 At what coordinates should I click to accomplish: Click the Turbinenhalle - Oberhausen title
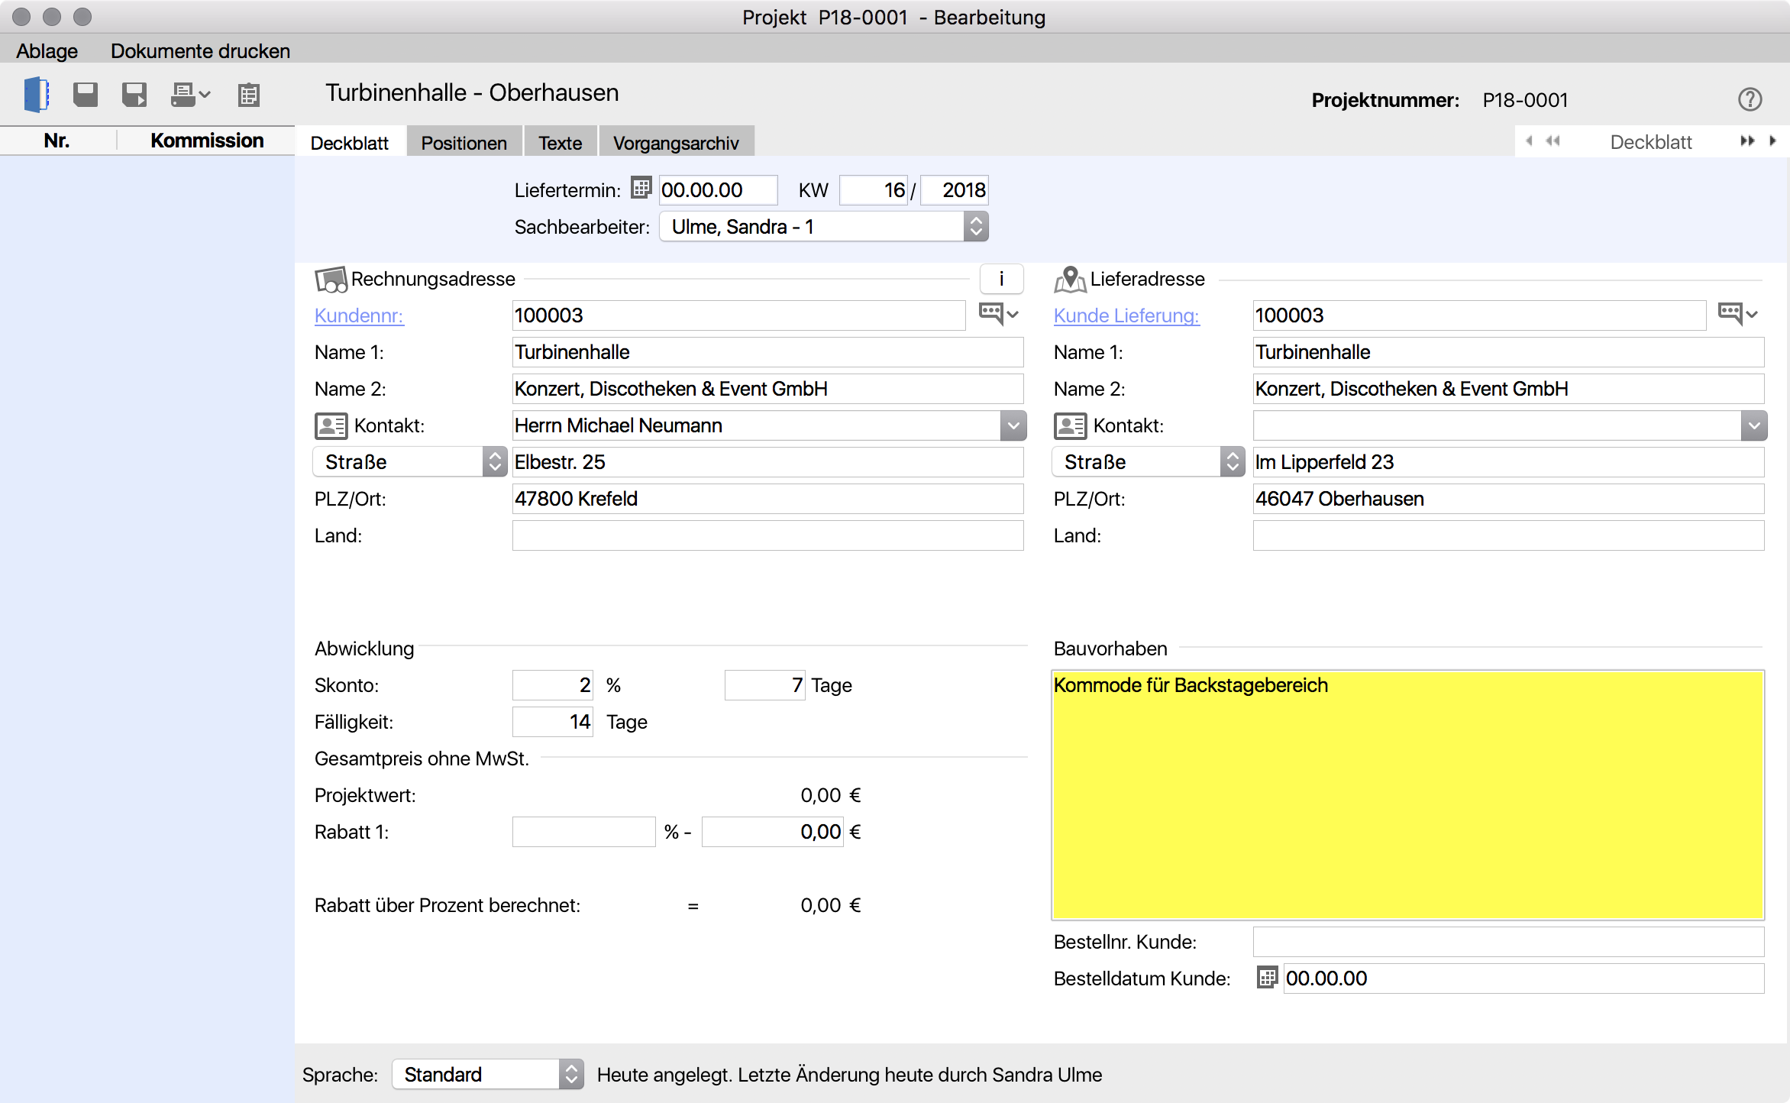tap(472, 92)
